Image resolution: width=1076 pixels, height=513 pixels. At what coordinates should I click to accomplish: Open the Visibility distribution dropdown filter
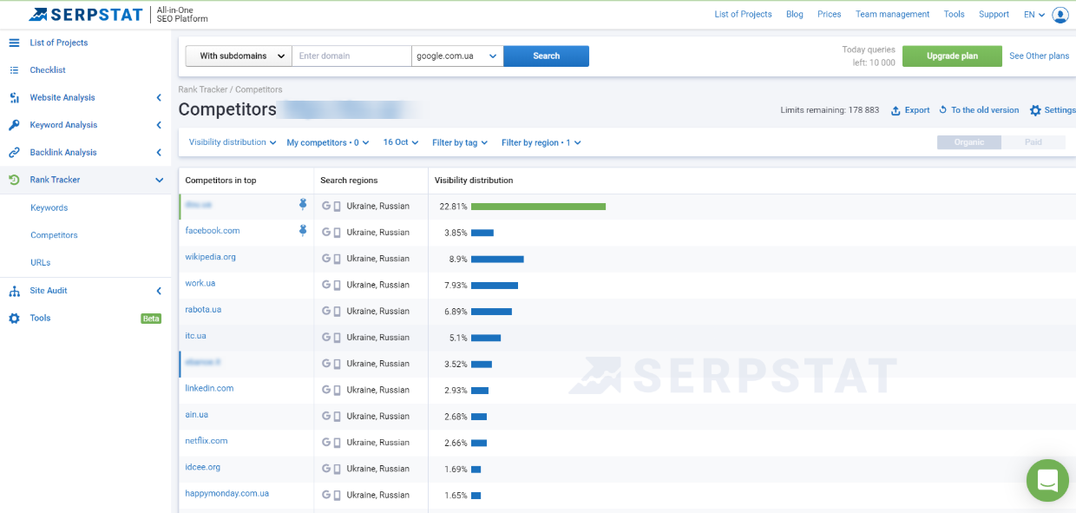[233, 142]
